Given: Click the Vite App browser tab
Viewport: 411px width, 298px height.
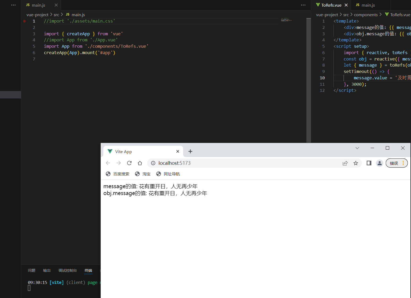Looking at the screenshot, I should point(143,152).
